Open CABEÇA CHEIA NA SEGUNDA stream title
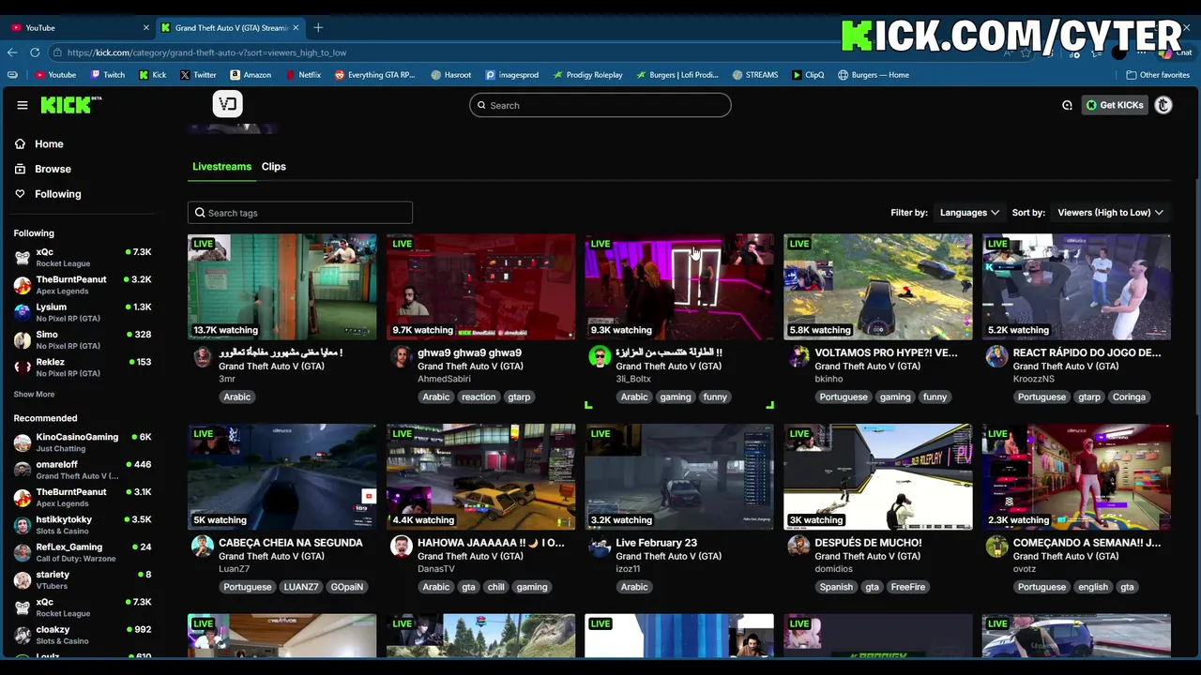This screenshot has width=1201, height=675. tap(290, 543)
